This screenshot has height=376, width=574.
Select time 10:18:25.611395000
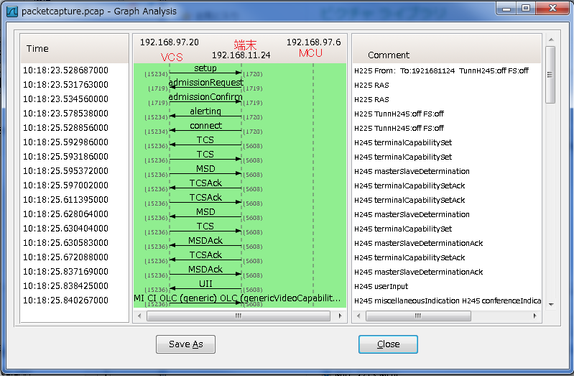click(65, 200)
